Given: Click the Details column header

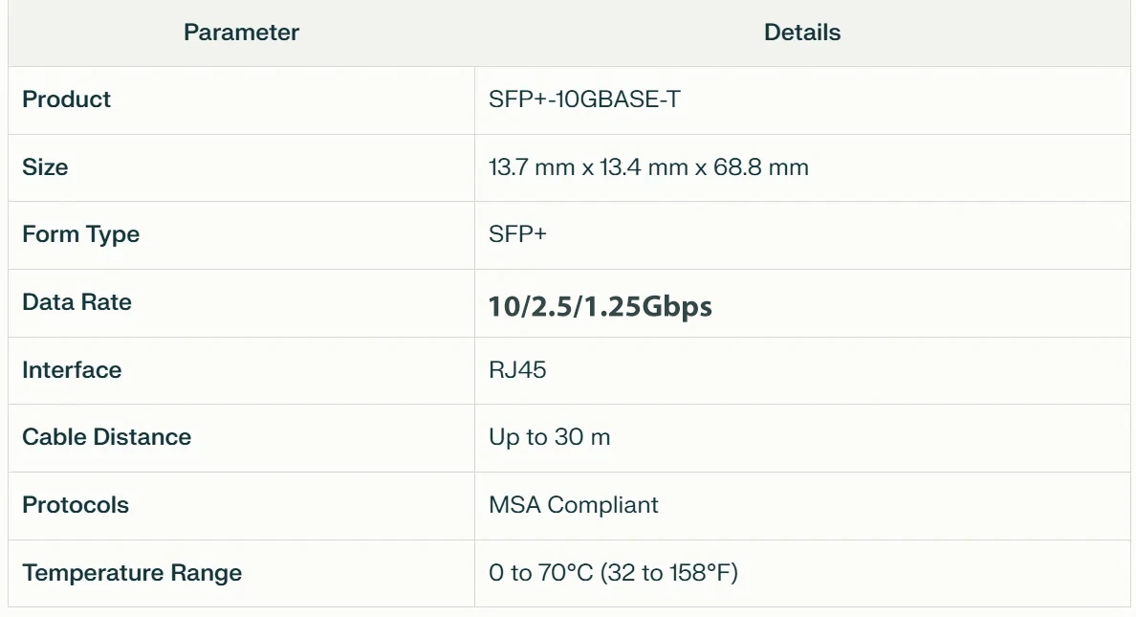Looking at the screenshot, I should point(802,33).
